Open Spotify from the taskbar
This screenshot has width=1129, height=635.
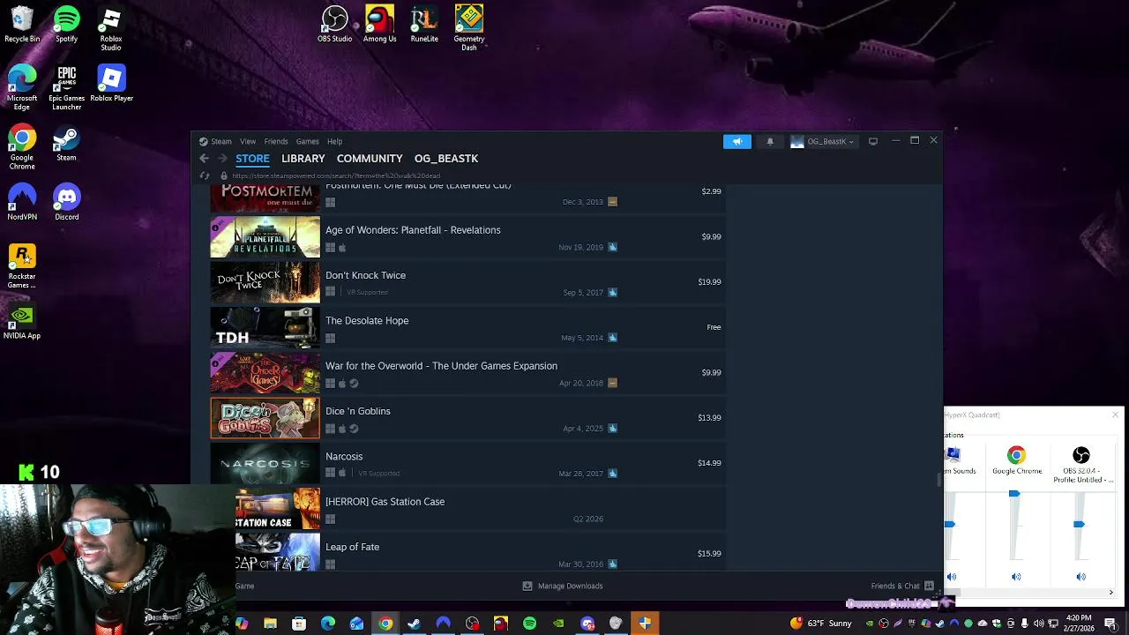[529, 624]
